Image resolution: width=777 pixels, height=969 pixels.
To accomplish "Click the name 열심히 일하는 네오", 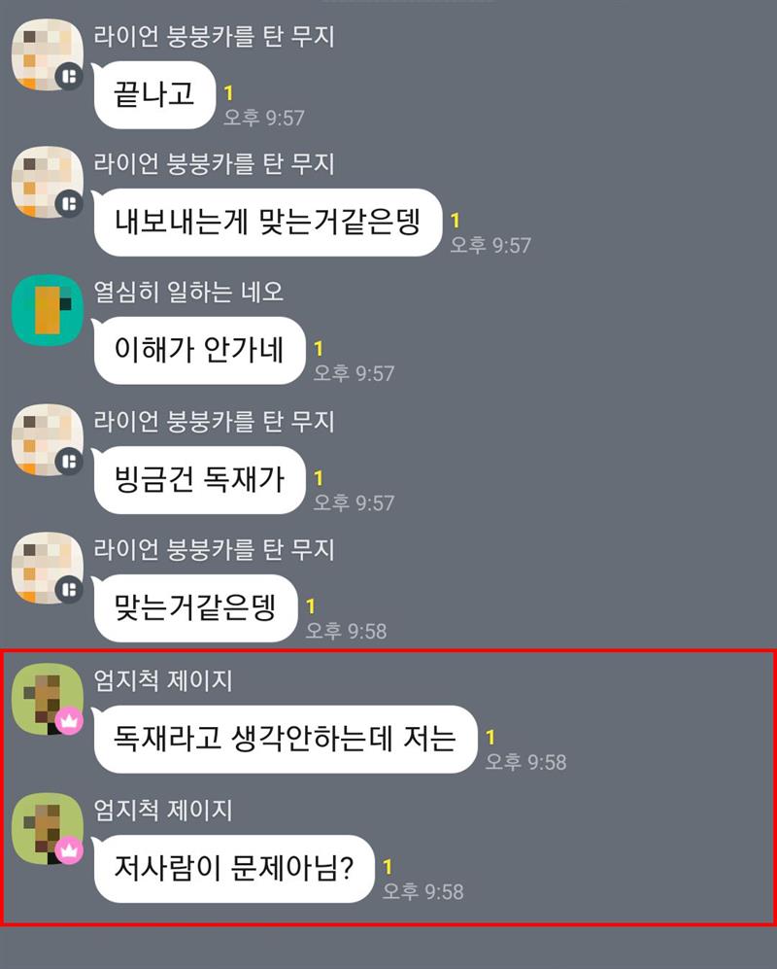I will [x=188, y=292].
